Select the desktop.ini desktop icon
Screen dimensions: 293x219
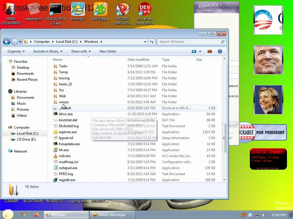pos(33,12)
